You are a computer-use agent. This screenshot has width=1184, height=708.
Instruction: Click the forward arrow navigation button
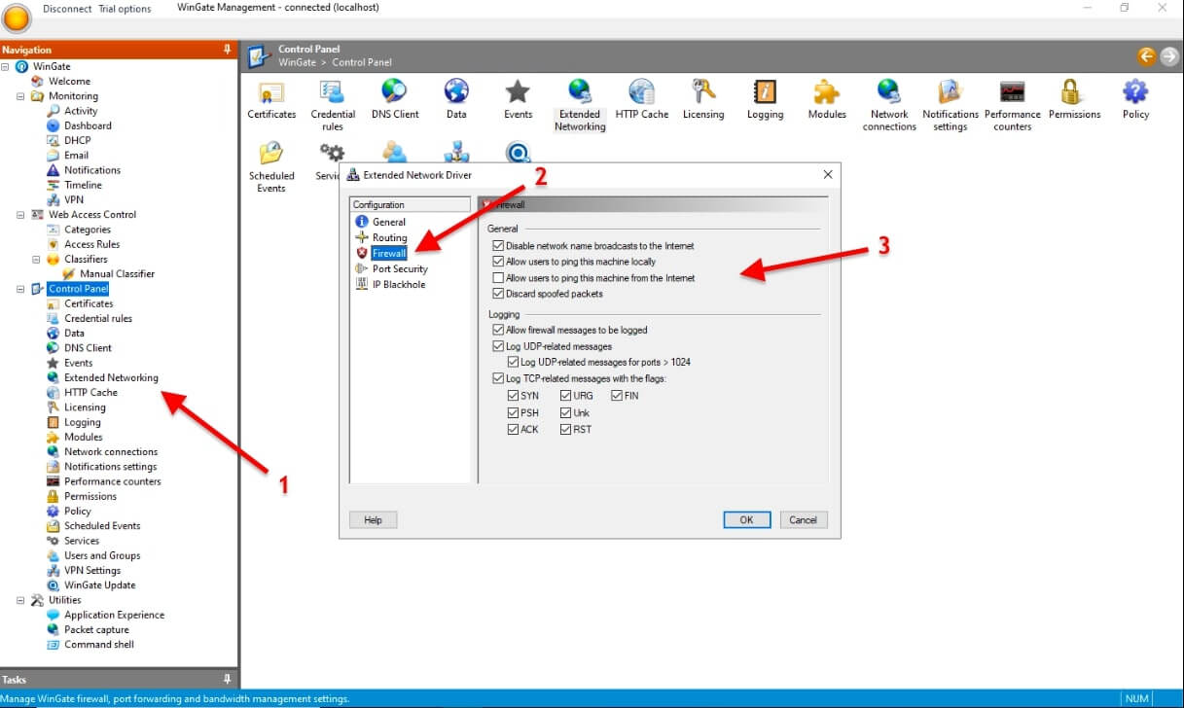tap(1167, 56)
